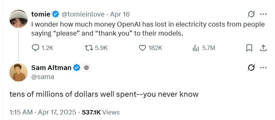Click the Apr 16 tweet date
The height and width of the screenshot is (120, 275).
click(120, 14)
